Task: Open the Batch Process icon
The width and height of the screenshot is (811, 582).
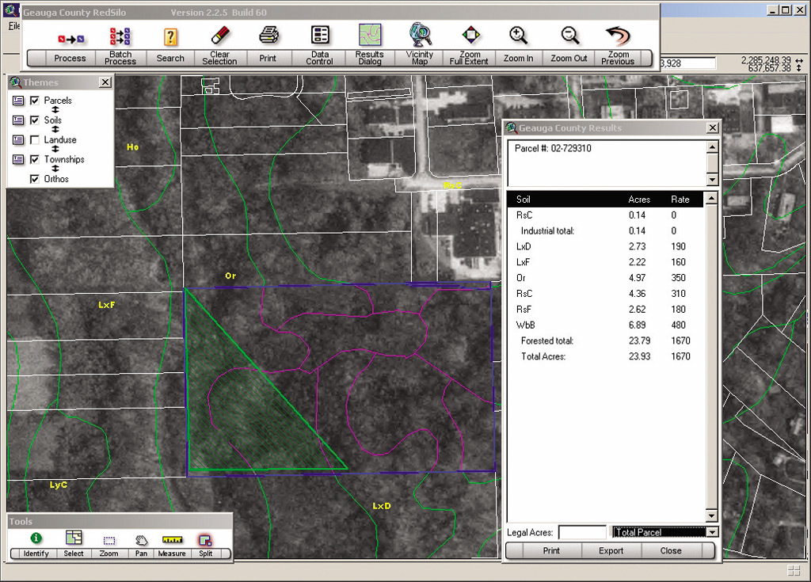Action: 120,36
